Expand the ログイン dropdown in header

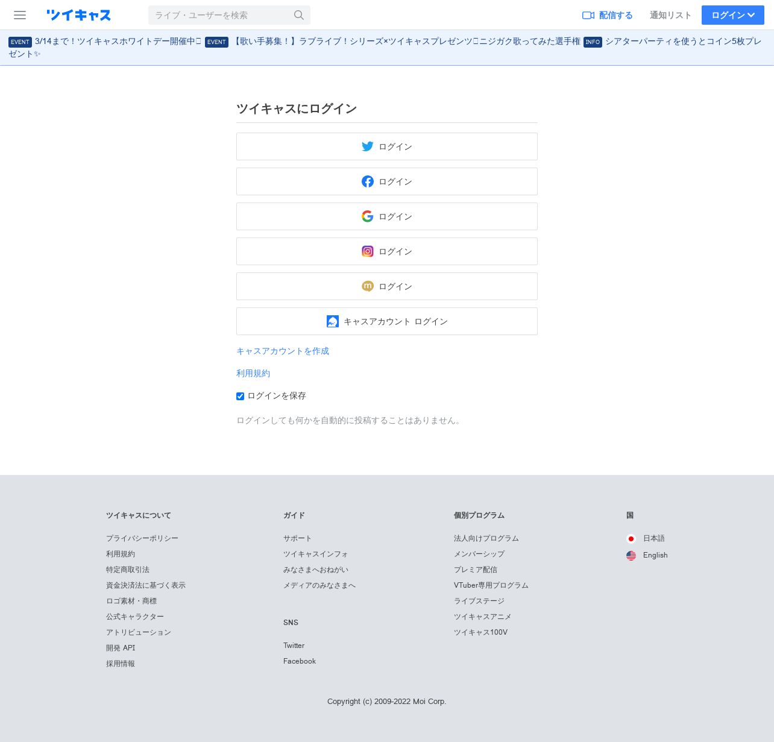click(733, 15)
